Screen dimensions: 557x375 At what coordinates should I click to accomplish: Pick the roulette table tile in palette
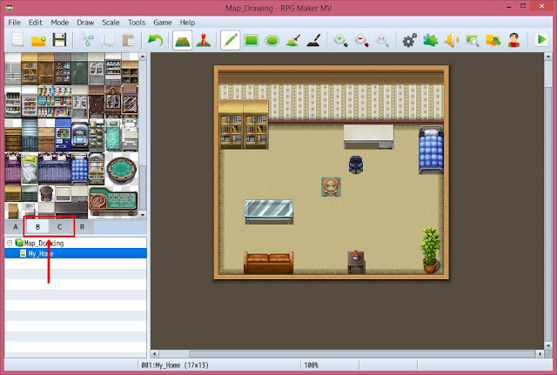(113, 201)
